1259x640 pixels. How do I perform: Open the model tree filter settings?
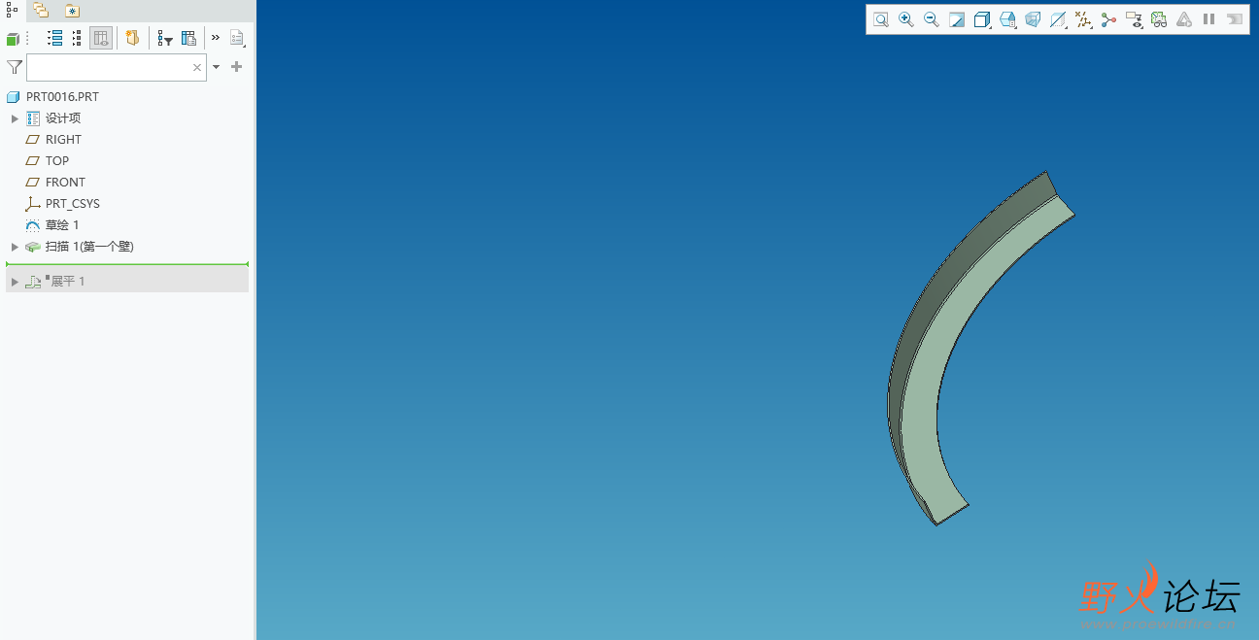tap(165, 39)
